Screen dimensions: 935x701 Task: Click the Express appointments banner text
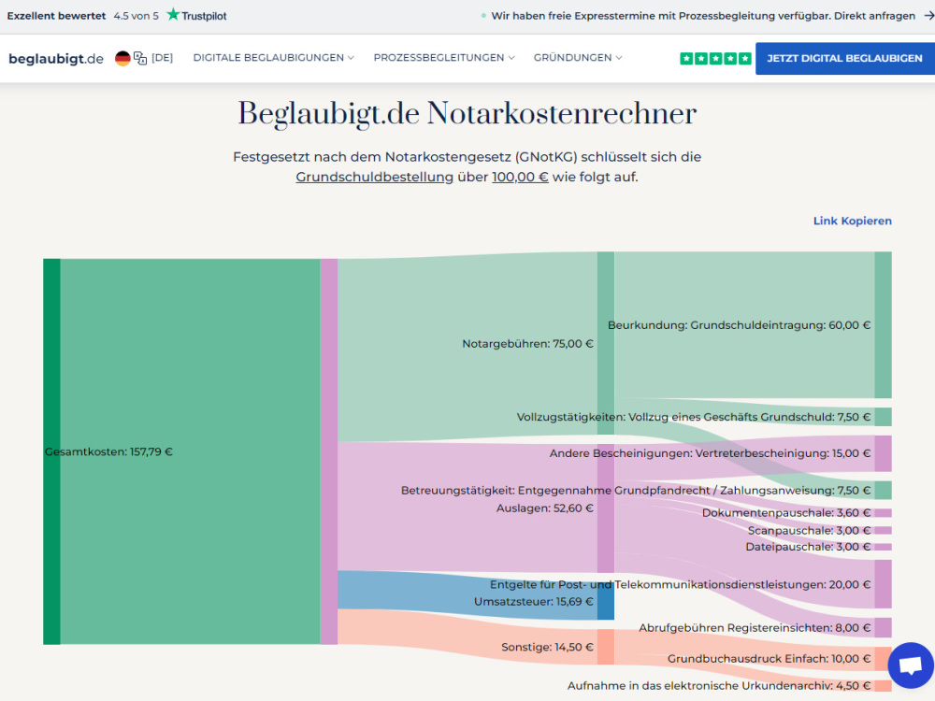(x=703, y=16)
